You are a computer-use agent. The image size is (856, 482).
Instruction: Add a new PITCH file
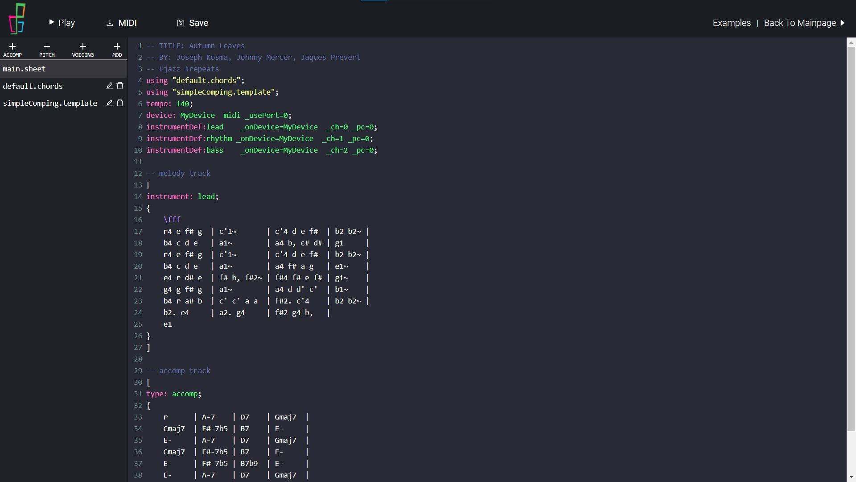[x=47, y=50]
